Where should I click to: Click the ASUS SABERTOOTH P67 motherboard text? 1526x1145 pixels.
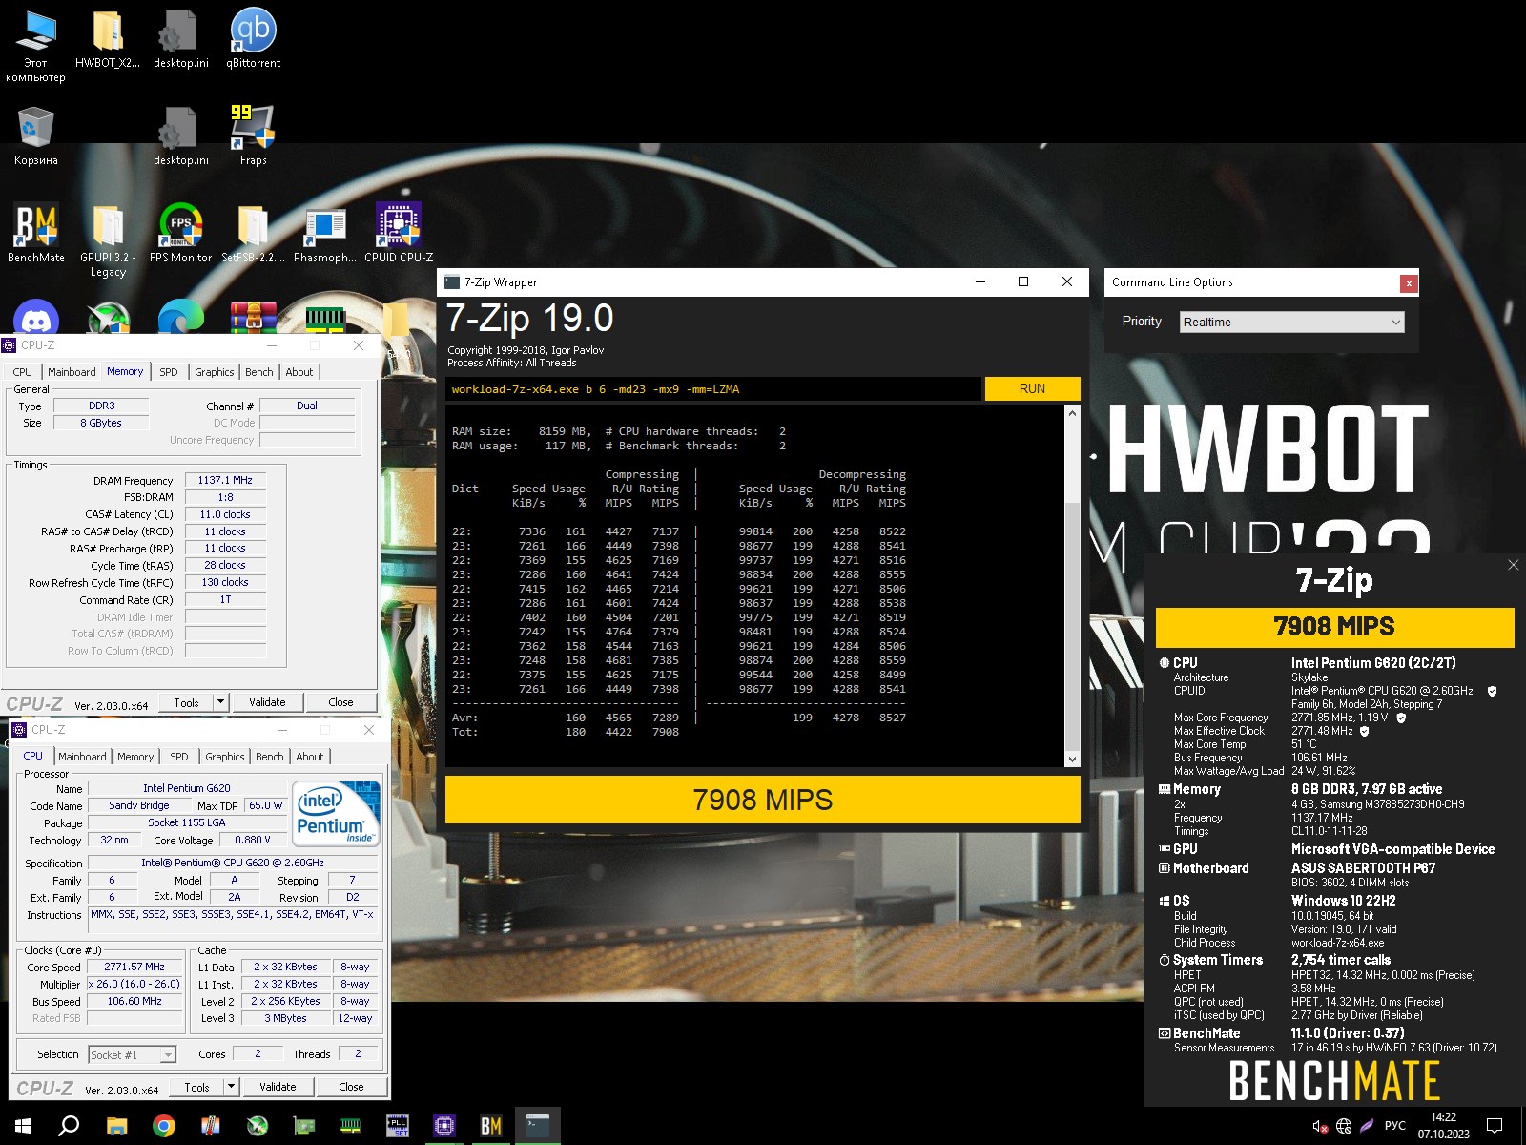(1363, 868)
